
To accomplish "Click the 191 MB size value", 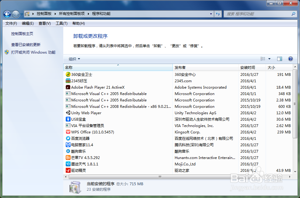I will pyautogui.click(x=284, y=75).
